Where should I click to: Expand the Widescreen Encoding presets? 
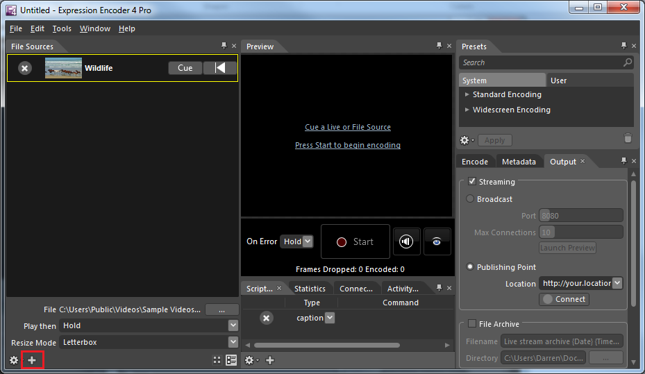click(467, 110)
